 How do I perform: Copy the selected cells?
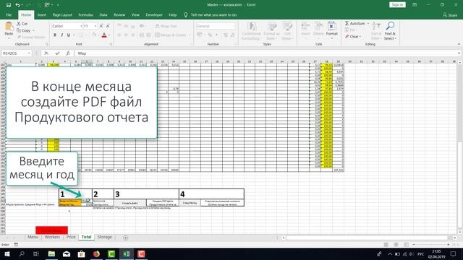point(24,30)
